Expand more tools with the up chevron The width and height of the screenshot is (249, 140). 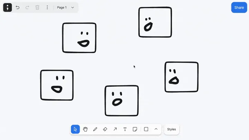[x=156, y=129]
